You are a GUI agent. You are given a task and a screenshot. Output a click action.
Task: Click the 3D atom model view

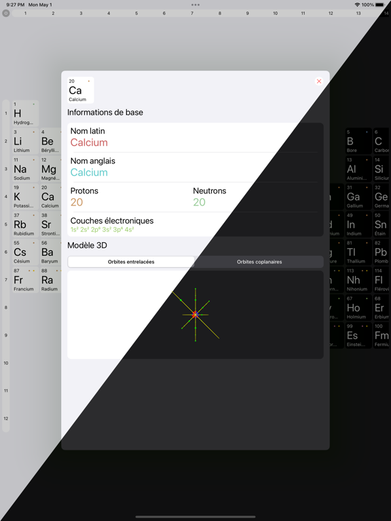coord(195,315)
